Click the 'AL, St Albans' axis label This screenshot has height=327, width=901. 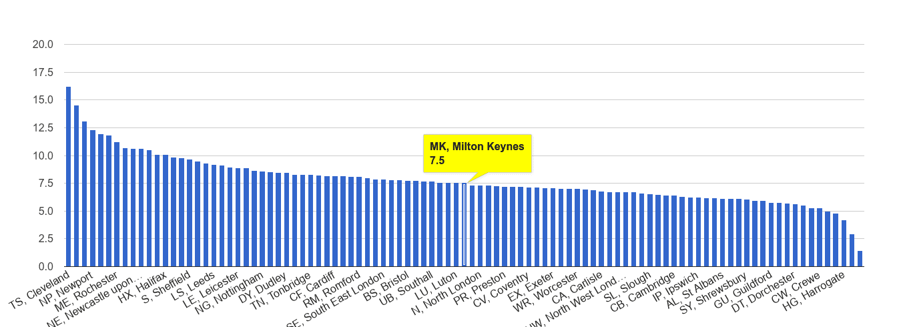pyautogui.click(x=695, y=289)
